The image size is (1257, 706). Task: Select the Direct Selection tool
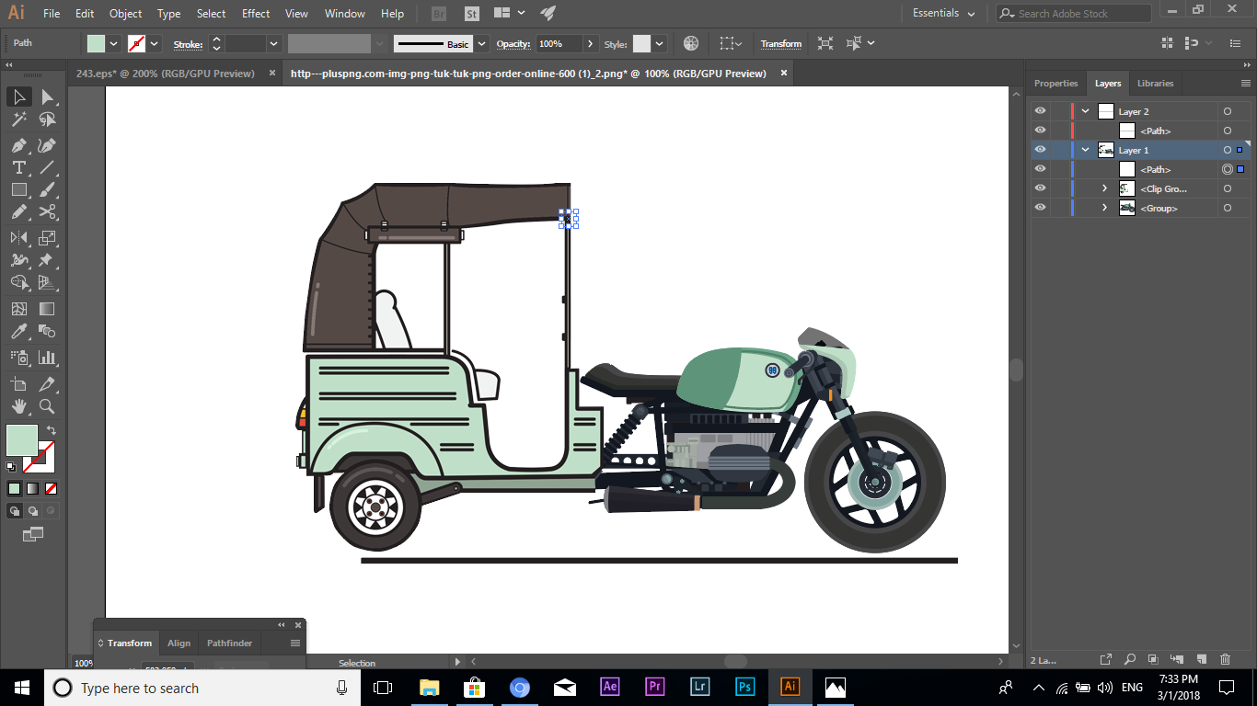pyautogui.click(x=46, y=95)
